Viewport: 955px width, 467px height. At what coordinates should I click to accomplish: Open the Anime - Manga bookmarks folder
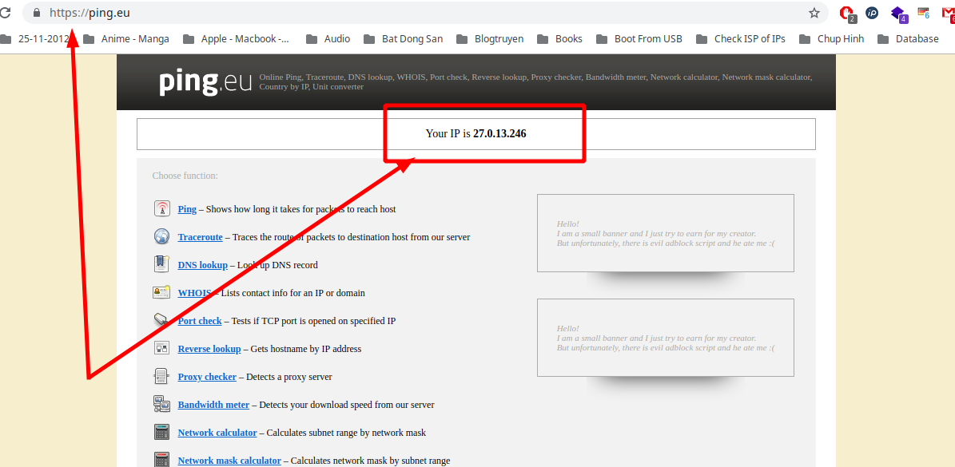(127, 39)
